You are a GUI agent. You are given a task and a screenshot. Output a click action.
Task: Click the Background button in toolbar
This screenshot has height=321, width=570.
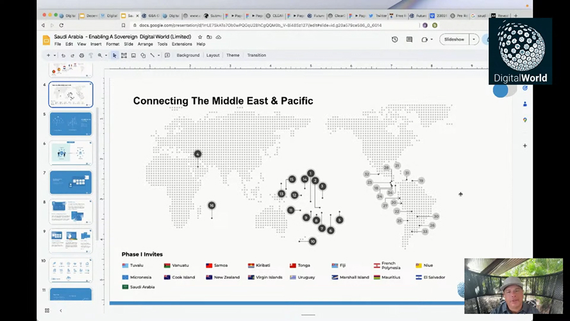coord(188,55)
